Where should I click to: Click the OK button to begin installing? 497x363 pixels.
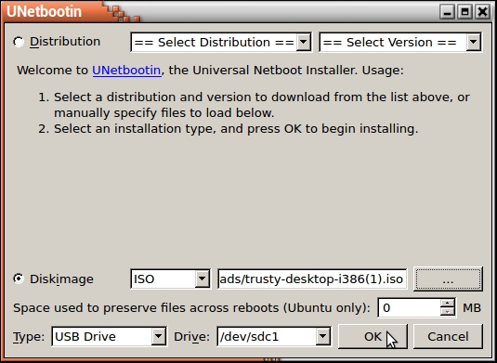point(373,336)
